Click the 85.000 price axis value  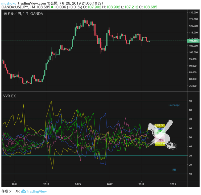(x=193, y=72)
